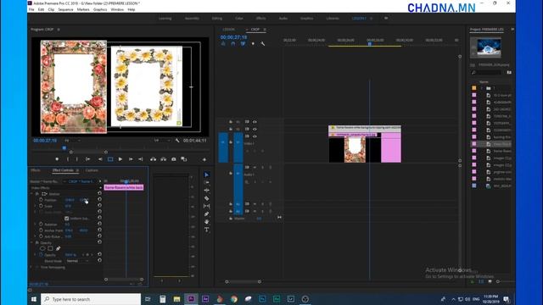The image size is (543, 305).
Task: Open the Graphics menu
Action: [100, 9]
